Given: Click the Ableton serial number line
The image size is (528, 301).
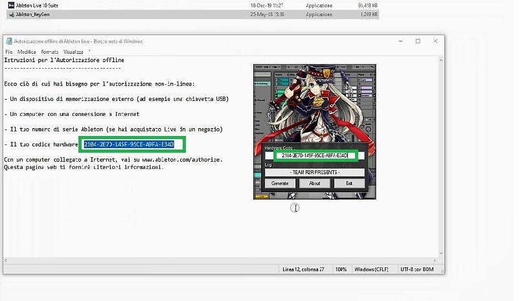Looking at the screenshot, I should point(113,129).
